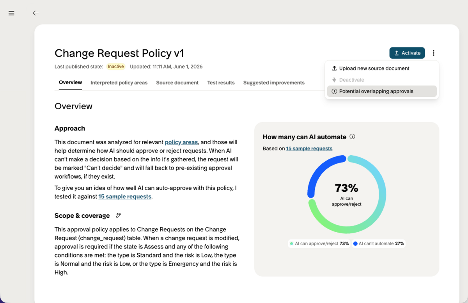Viewport: 468px width, 303px height.
Task: Follow the policy areas link
Action: point(181,142)
